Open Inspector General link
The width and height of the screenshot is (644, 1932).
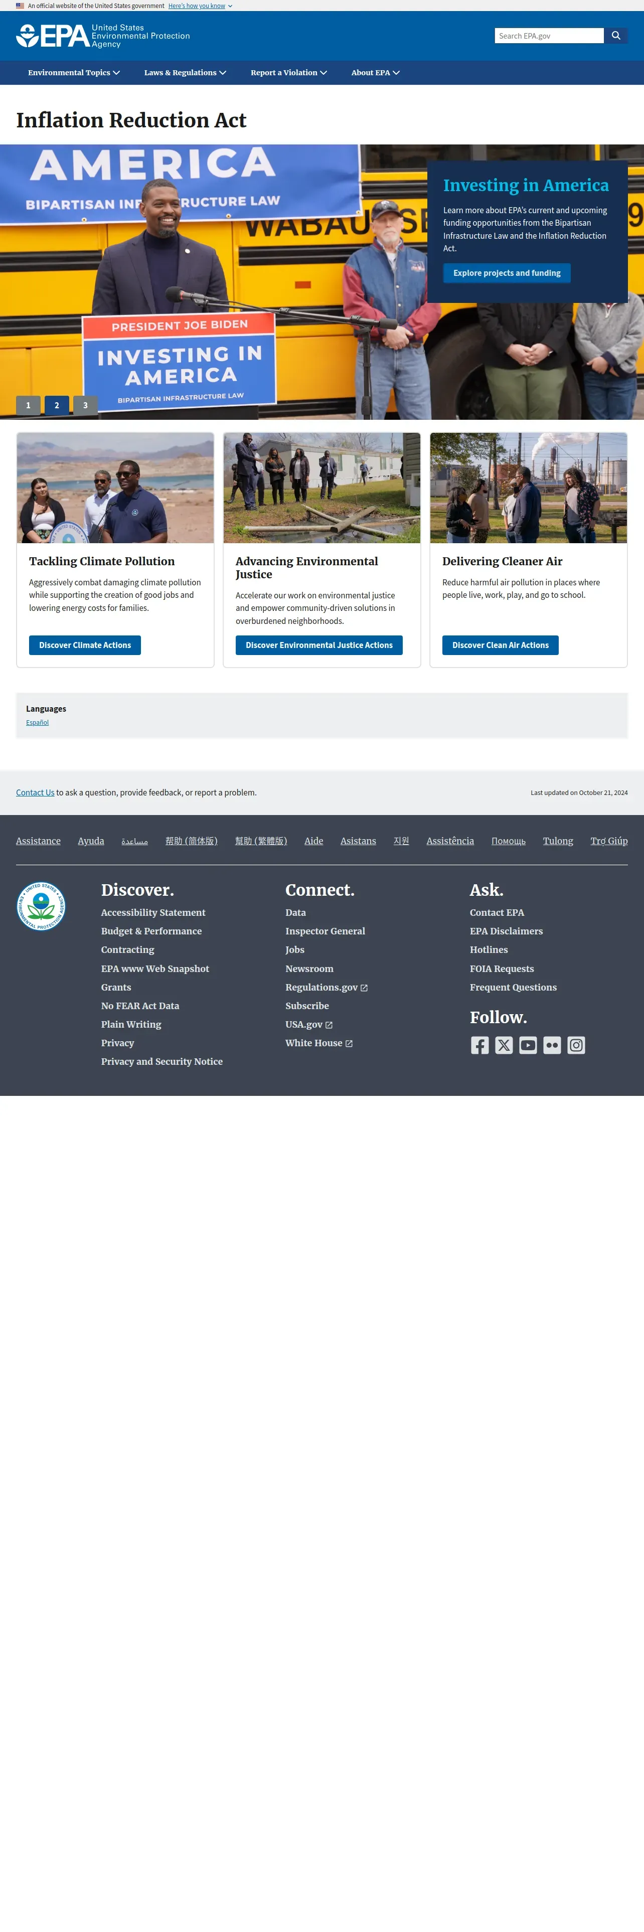click(x=326, y=931)
